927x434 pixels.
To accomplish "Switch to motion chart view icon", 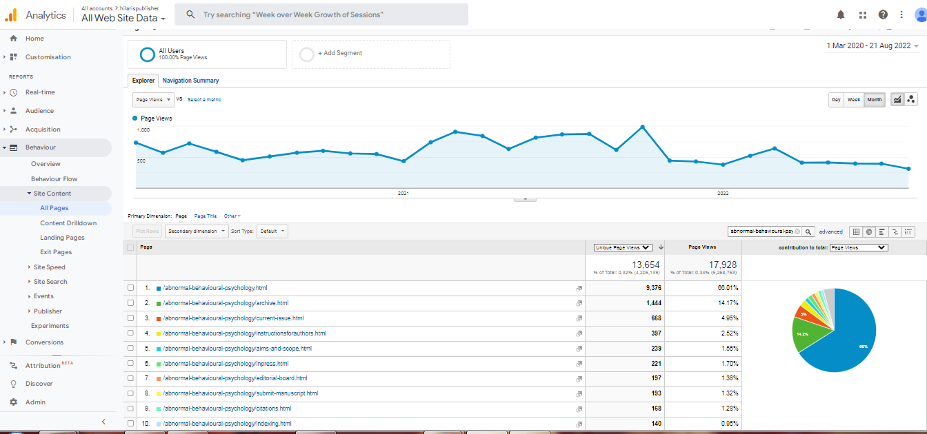I will click(x=911, y=99).
